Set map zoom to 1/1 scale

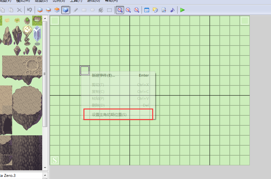(x=120, y=10)
